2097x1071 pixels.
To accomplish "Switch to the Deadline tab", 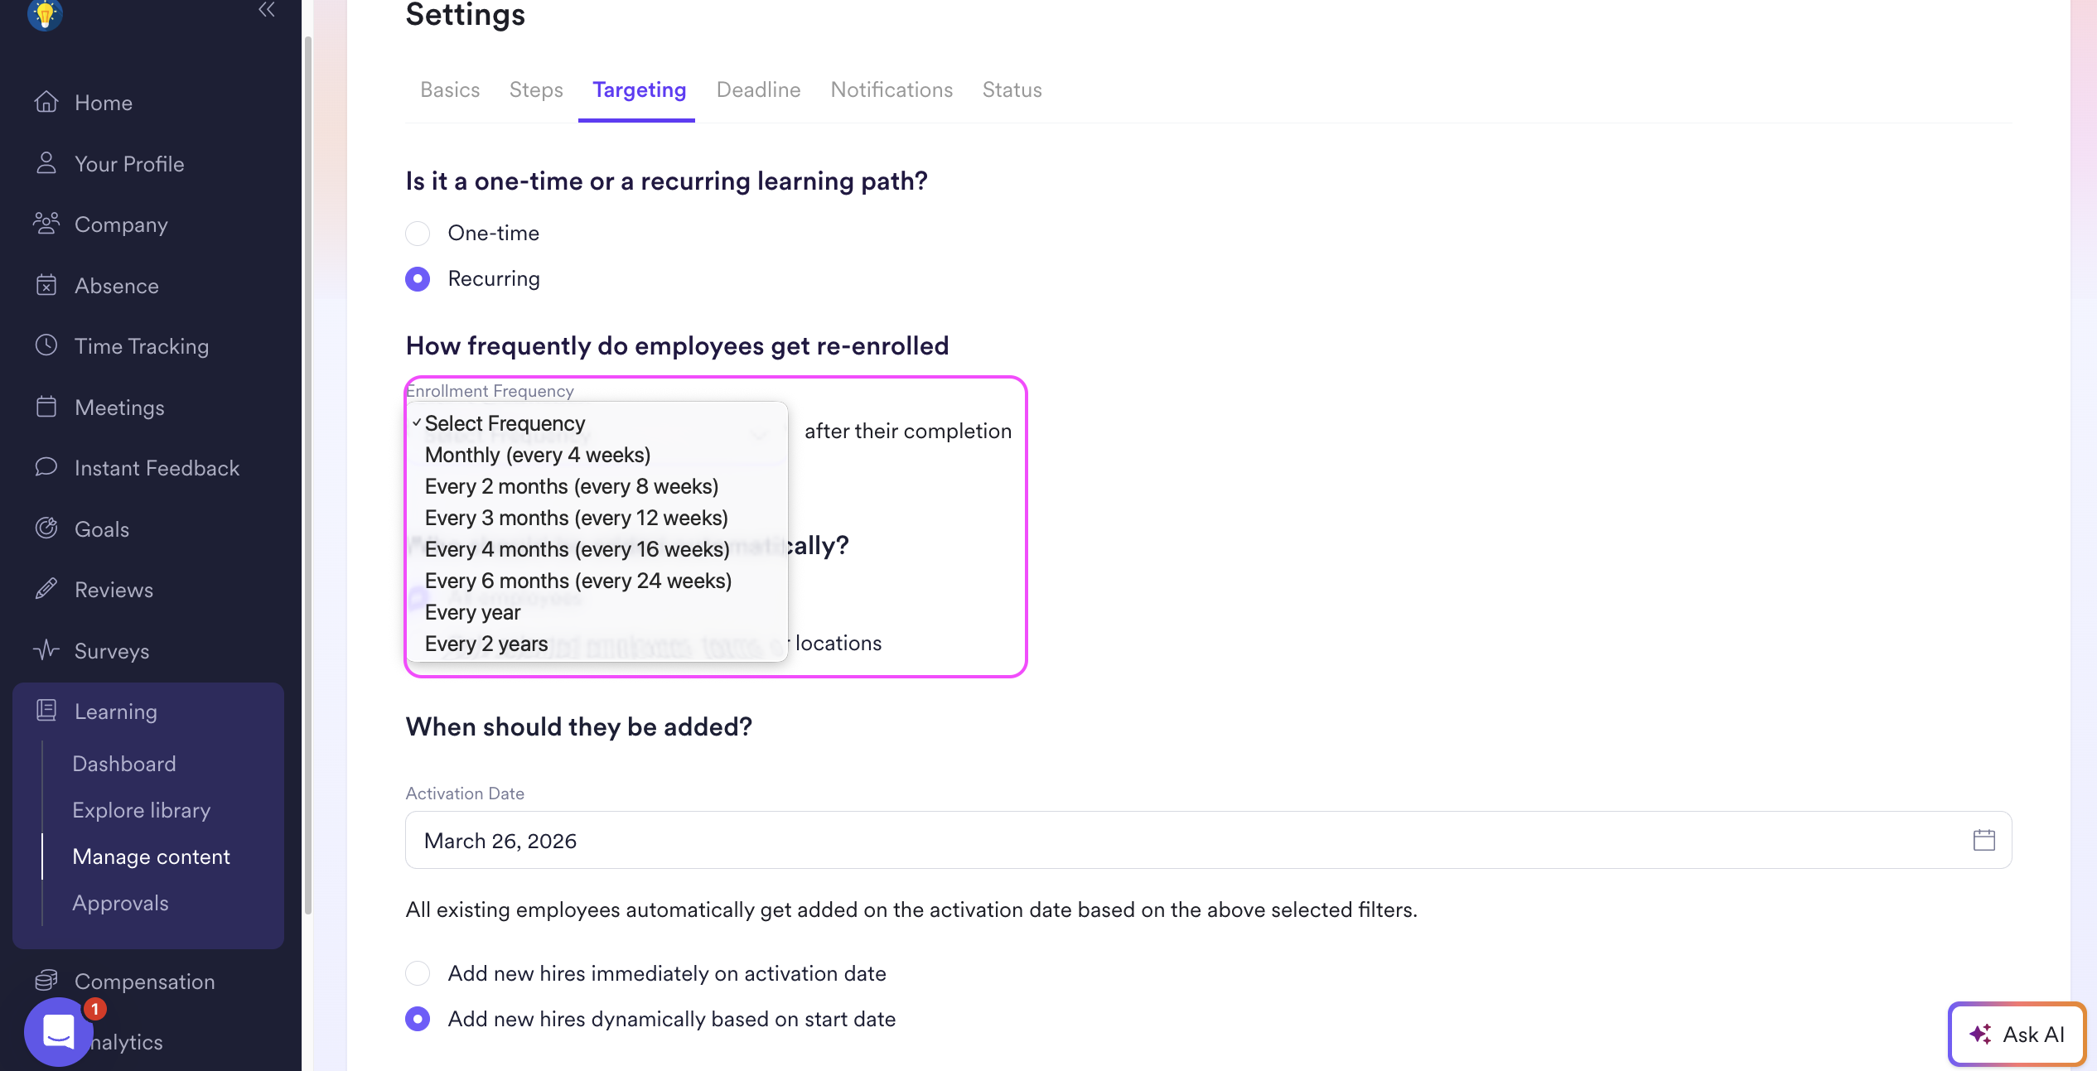I will pyautogui.click(x=758, y=89).
